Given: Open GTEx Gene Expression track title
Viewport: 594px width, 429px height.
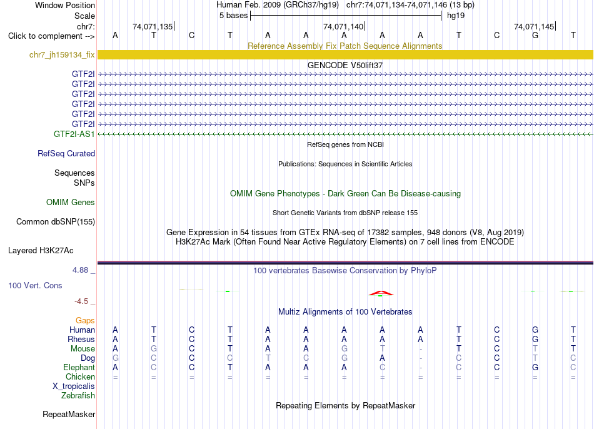Looking at the screenshot, I should tap(345, 232).
